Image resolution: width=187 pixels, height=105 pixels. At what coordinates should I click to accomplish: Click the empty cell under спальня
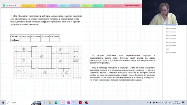pyautogui.click(x=45, y=40)
